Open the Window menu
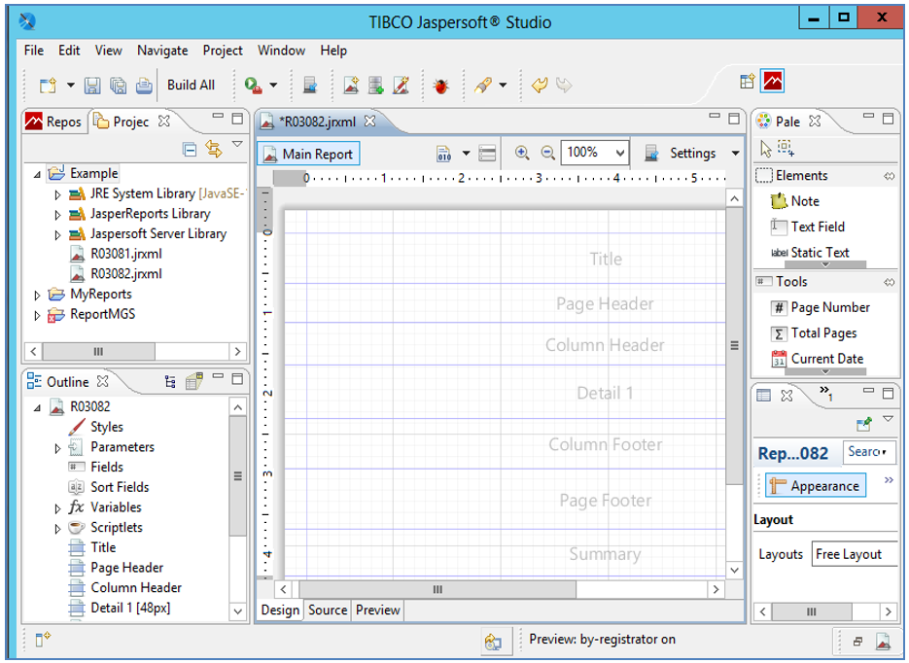 click(281, 51)
